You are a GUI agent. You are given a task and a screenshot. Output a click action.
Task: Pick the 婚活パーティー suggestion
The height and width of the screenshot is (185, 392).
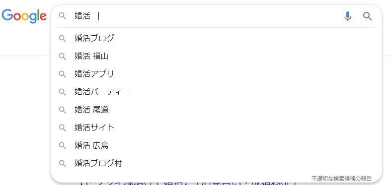[x=216, y=92]
